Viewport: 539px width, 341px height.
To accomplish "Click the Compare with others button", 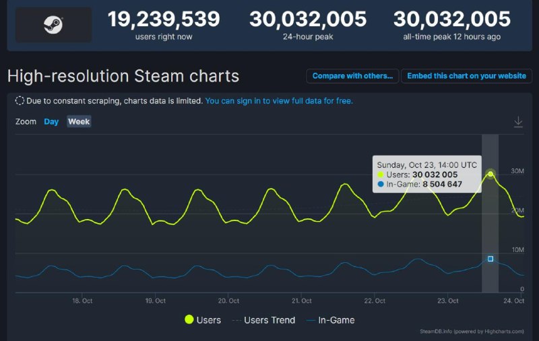I will click(352, 76).
